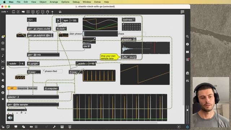The image size is (231, 130).
Task: Click the rtt.onepulse~ object
Action: point(51,88)
